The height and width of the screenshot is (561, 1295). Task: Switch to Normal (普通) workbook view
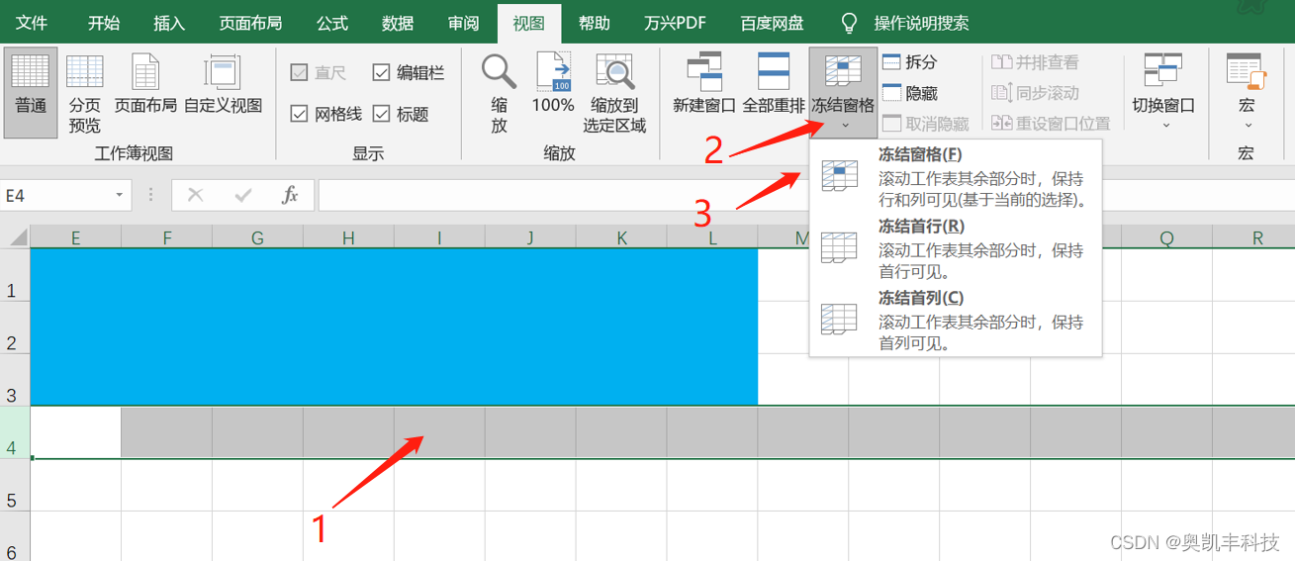tap(31, 92)
